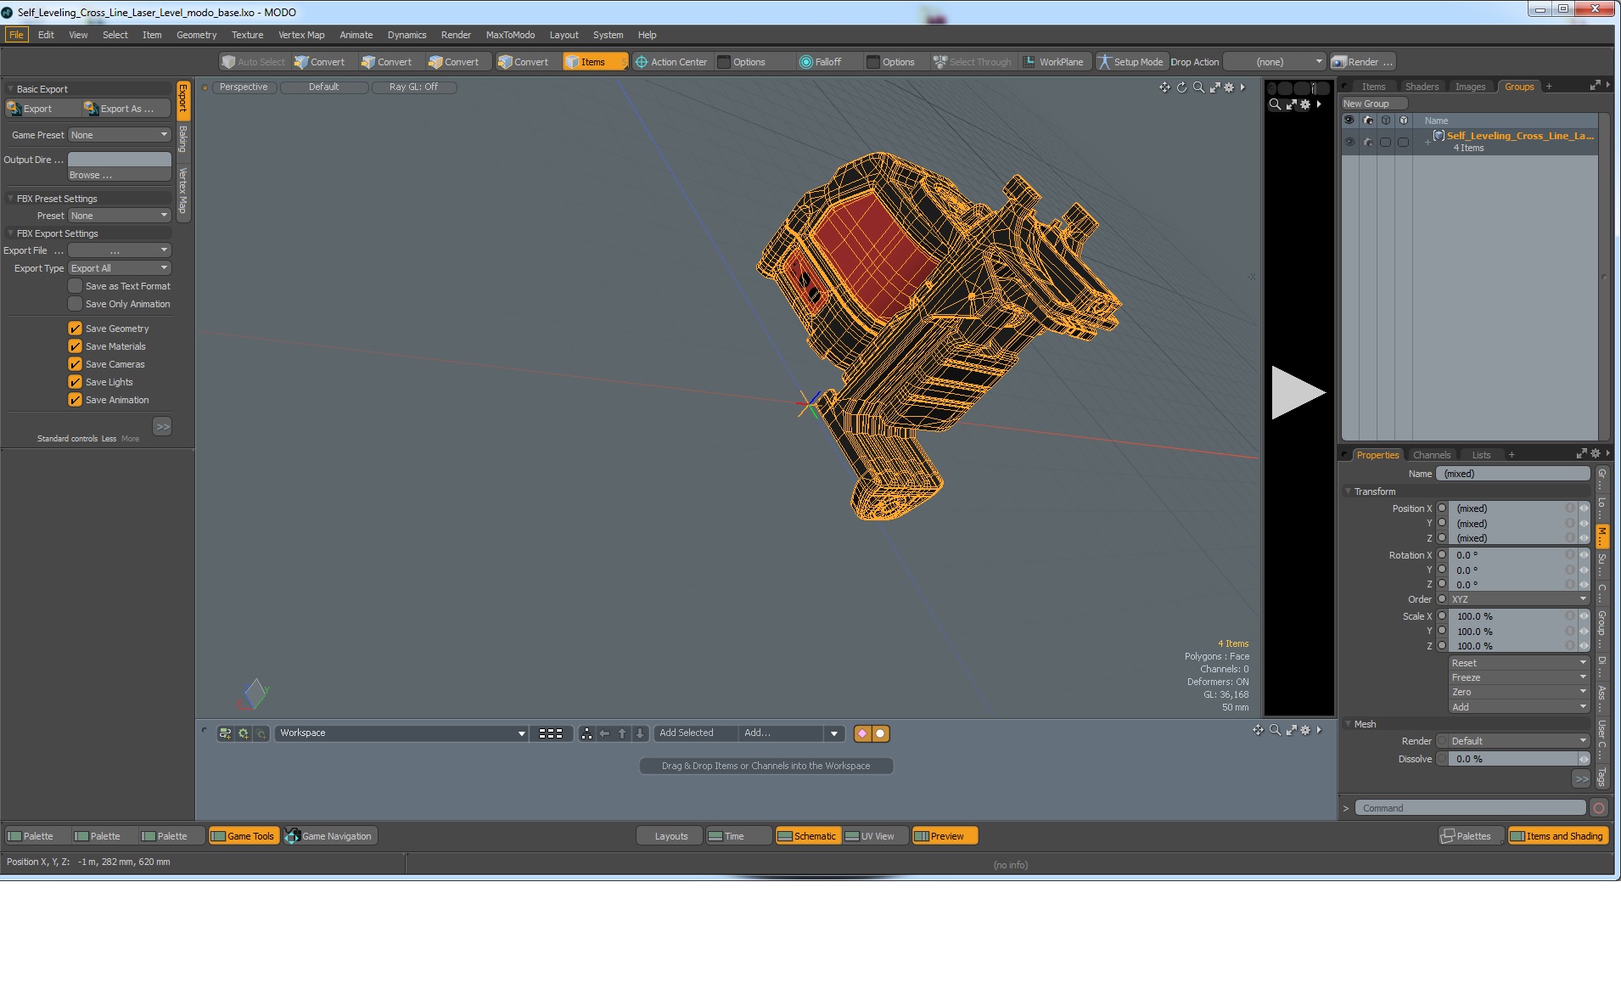Image resolution: width=1621 pixels, height=983 pixels.
Task: Click the schematic grid layout icon
Action: tap(551, 733)
